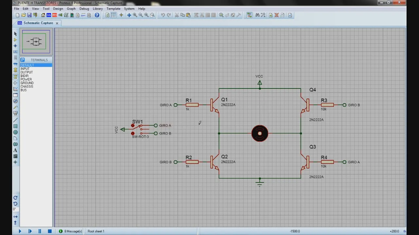Click the New Project toolbar icon
This screenshot has width=419, height=235.
17,15
